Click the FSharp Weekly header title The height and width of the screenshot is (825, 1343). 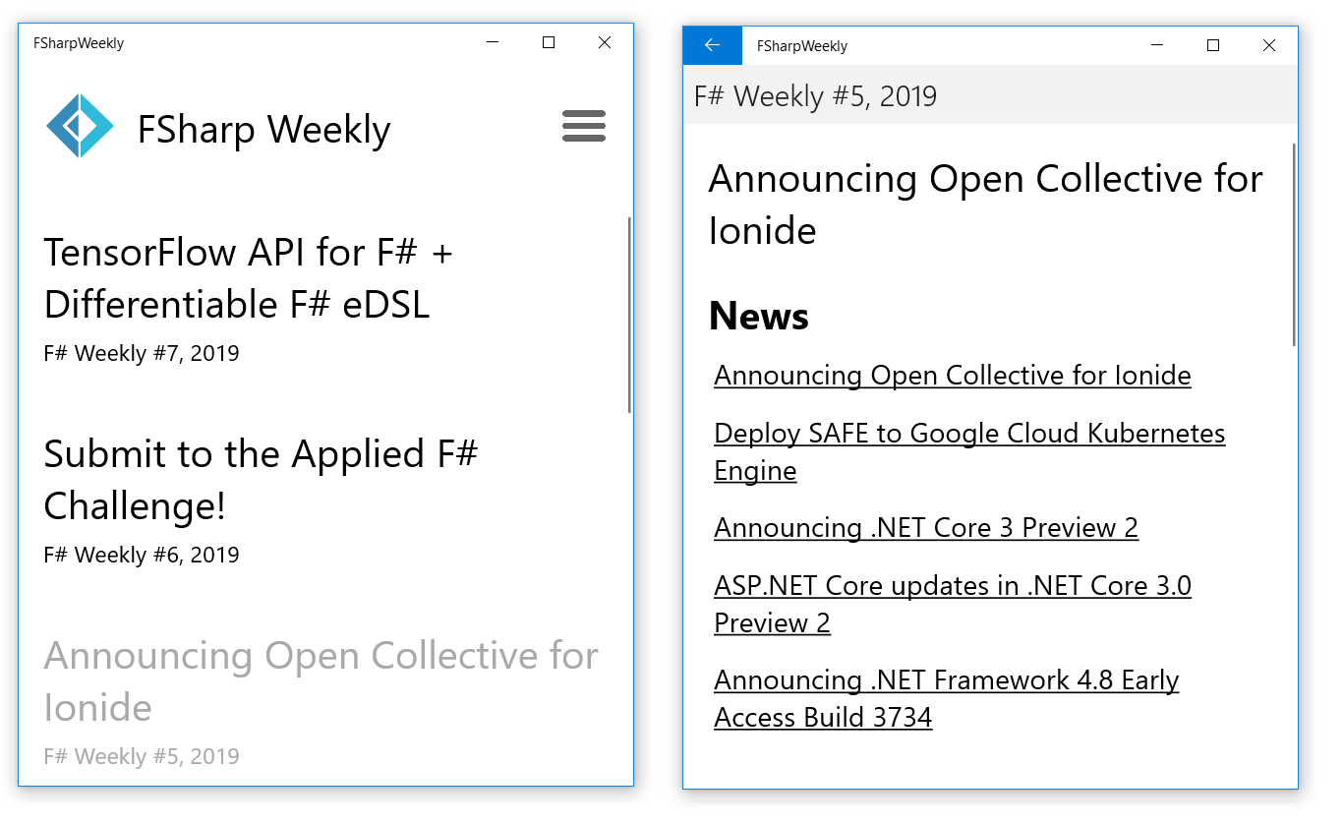tap(263, 129)
